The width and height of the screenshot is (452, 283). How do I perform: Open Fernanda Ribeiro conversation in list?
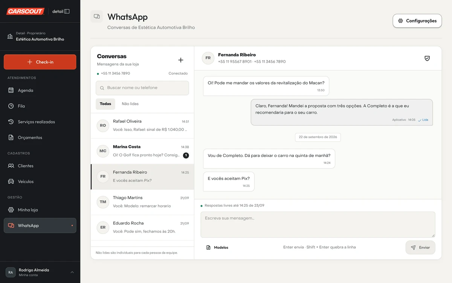coord(142,177)
